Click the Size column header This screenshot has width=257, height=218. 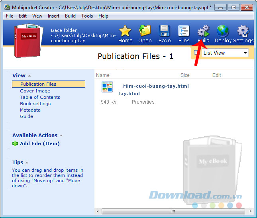pos(185,75)
